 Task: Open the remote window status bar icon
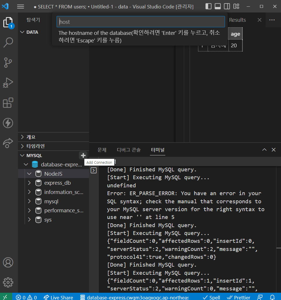click(x=6, y=297)
